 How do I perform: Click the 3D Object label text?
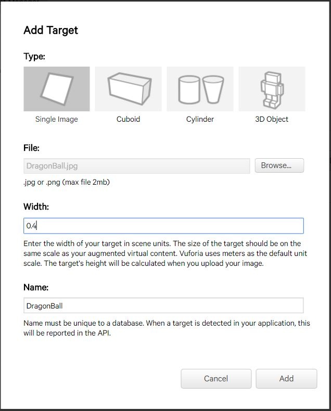pos(272,119)
